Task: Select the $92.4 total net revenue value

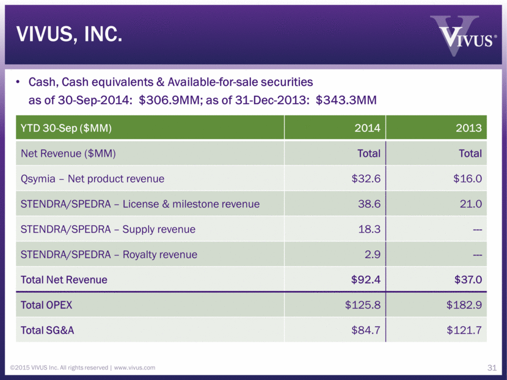Action: (365, 280)
